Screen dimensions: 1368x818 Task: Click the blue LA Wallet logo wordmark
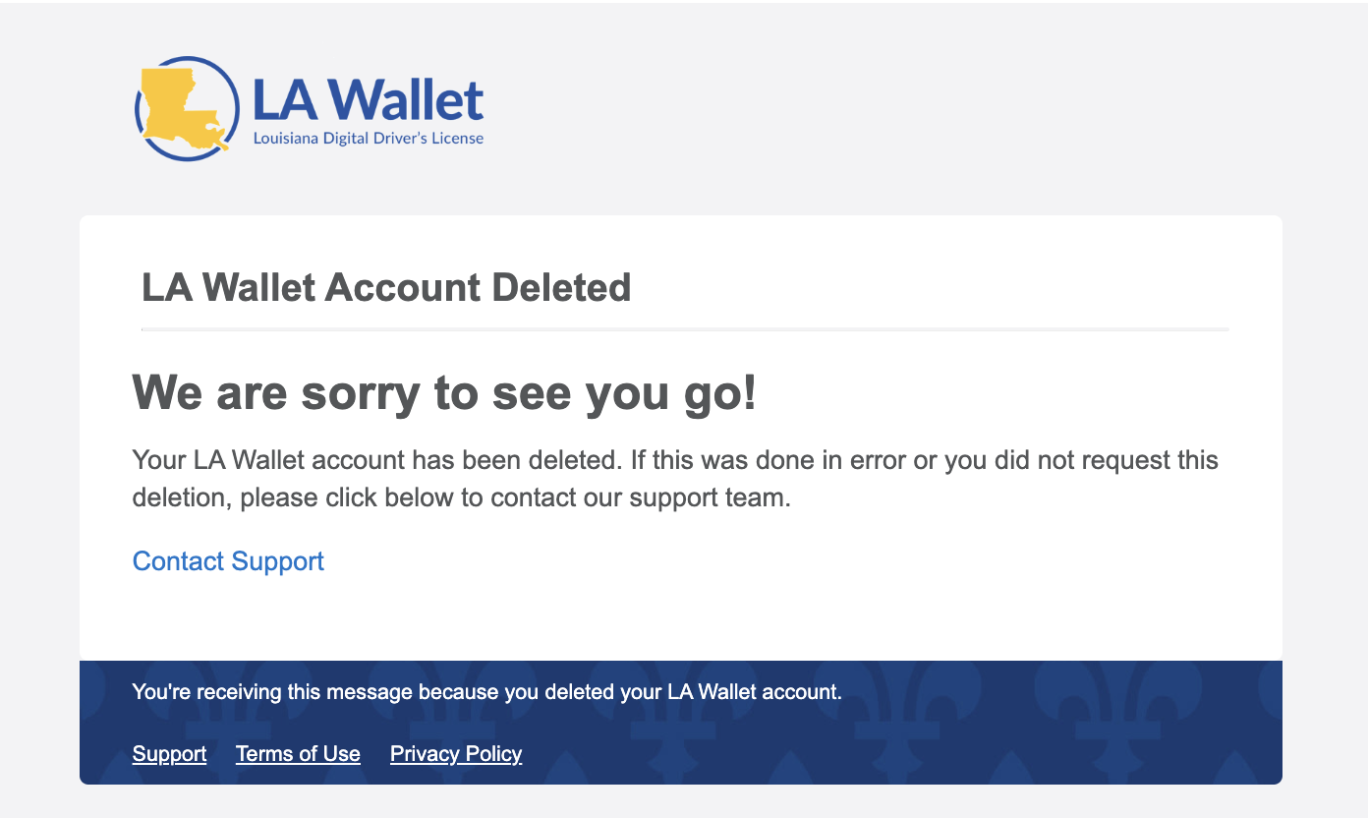tap(368, 98)
